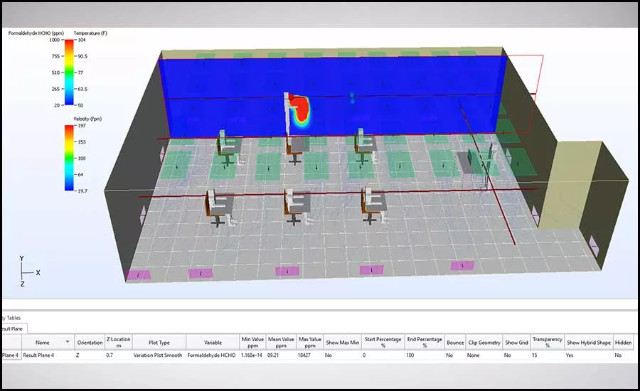
Task: Click the XYZ axis triad
Action: 29,272
